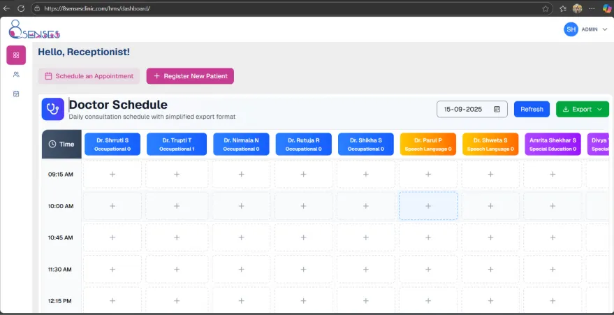Open browser favorites list icon
Image resolution: width=614 pixels, height=315 pixels.
click(x=563, y=8)
